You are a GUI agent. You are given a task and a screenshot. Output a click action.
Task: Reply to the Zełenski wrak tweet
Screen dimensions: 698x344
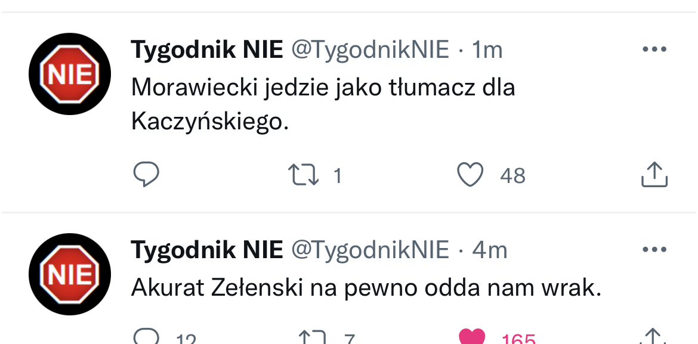(146, 338)
